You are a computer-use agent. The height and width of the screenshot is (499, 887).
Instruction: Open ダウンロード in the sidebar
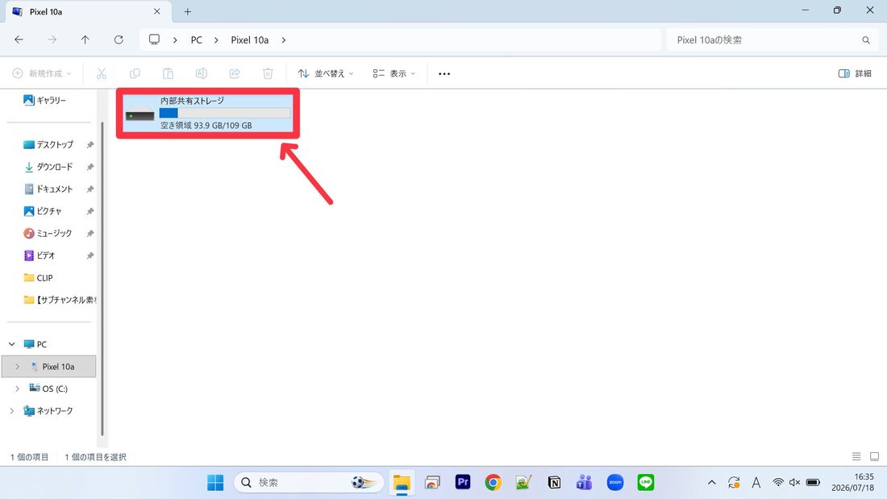coord(50,167)
